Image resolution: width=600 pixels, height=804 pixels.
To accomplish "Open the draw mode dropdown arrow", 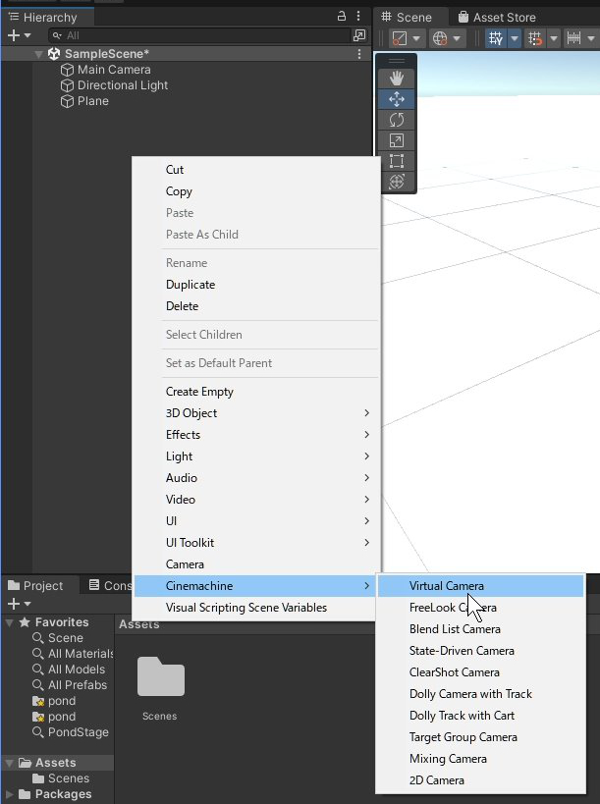I will [416, 38].
